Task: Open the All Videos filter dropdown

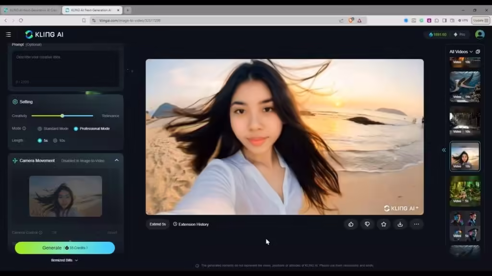Action: [461, 52]
